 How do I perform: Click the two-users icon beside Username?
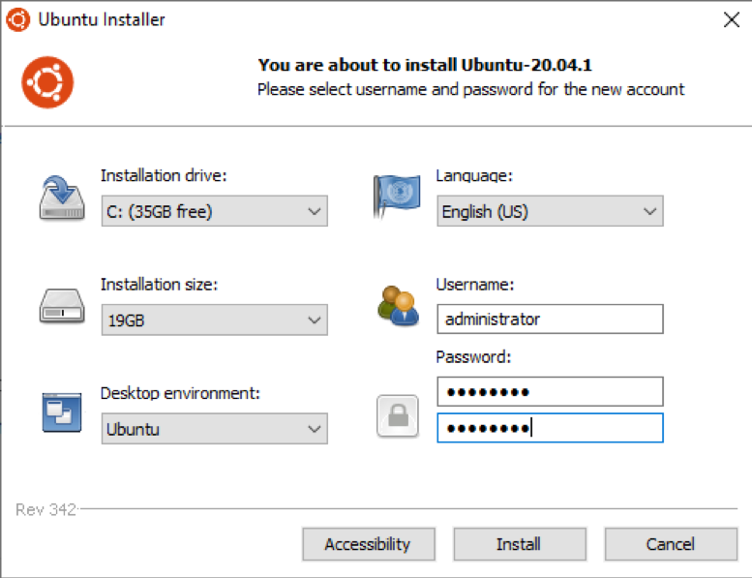coord(398,306)
